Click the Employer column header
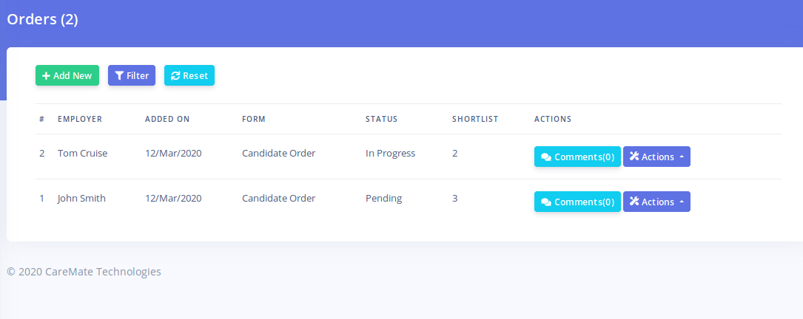The width and height of the screenshot is (803, 319). 80,119
